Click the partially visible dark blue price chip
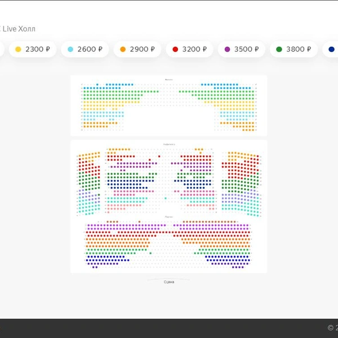The width and height of the screenshot is (338, 338). [331, 50]
